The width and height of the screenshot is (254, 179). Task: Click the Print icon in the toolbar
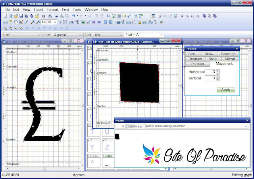point(43,16)
